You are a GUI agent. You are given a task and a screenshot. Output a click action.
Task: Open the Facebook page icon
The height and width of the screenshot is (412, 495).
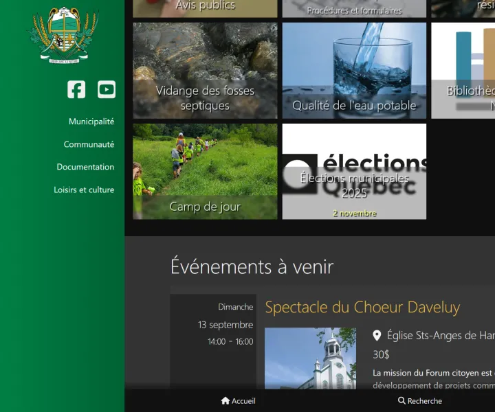pyautogui.click(x=76, y=89)
